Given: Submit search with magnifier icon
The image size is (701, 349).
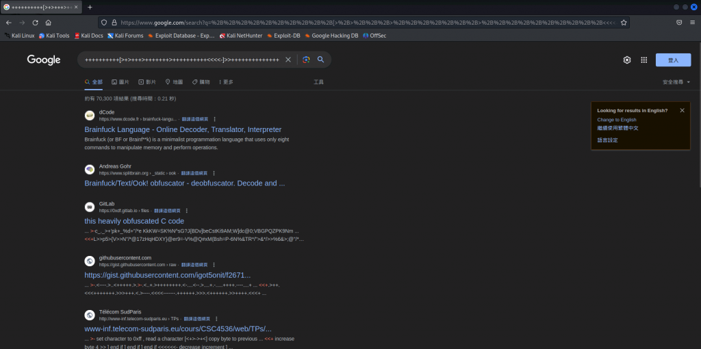Looking at the screenshot, I should click(320, 60).
